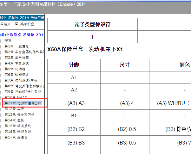Open 第15章 转向系统 chapter

(18, 126)
